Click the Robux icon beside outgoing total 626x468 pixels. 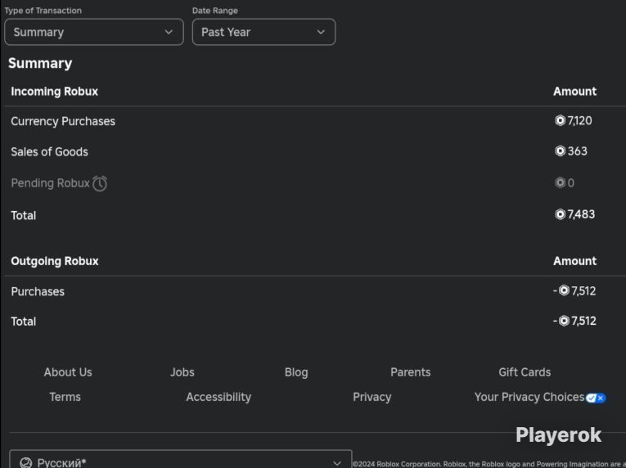pyautogui.click(x=564, y=321)
